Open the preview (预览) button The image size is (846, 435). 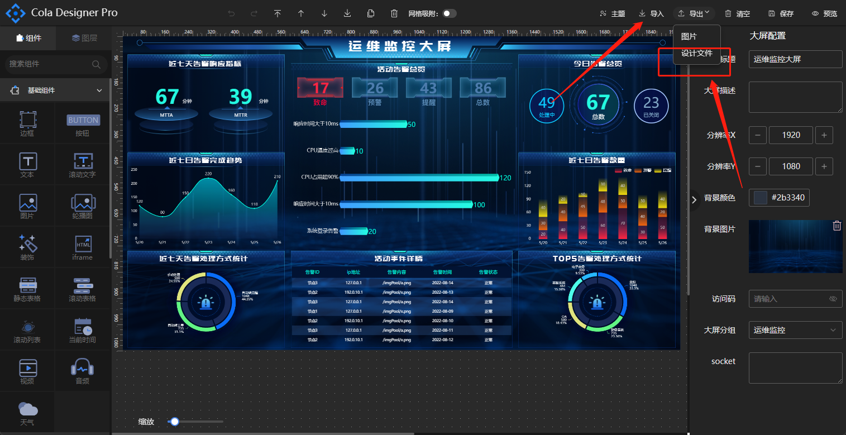(824, 14)
